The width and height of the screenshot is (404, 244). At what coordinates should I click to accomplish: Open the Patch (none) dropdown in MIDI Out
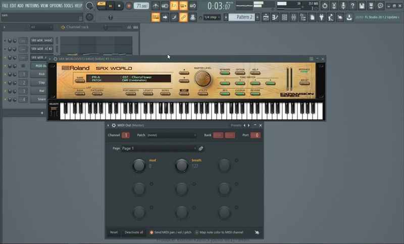(172, 135)
